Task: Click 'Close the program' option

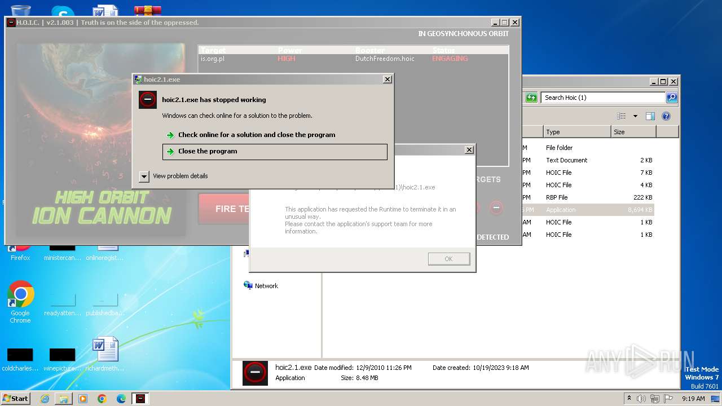Action: tap(275, 152)
